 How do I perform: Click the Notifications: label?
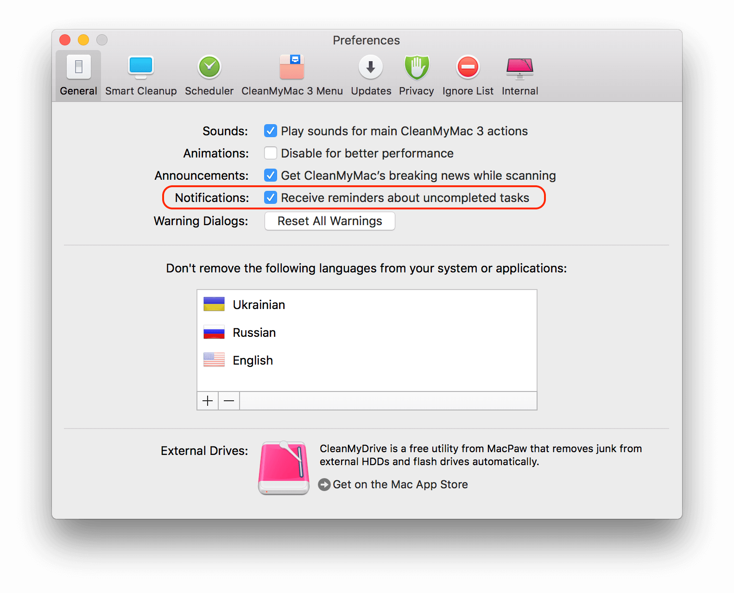pos(212,198)
